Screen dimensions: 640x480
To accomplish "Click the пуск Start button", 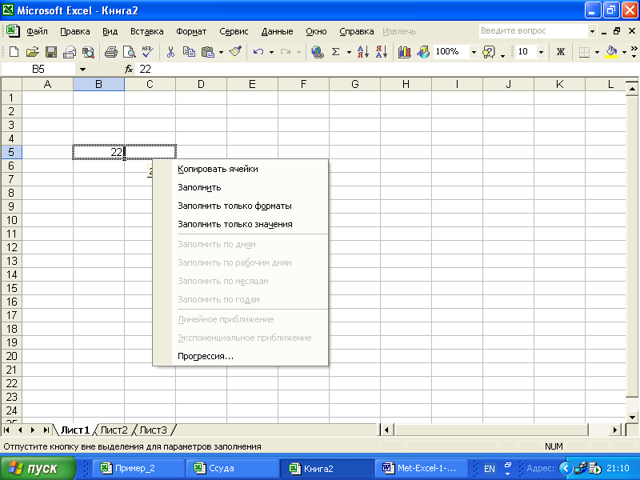I will [x=38, y=468].
